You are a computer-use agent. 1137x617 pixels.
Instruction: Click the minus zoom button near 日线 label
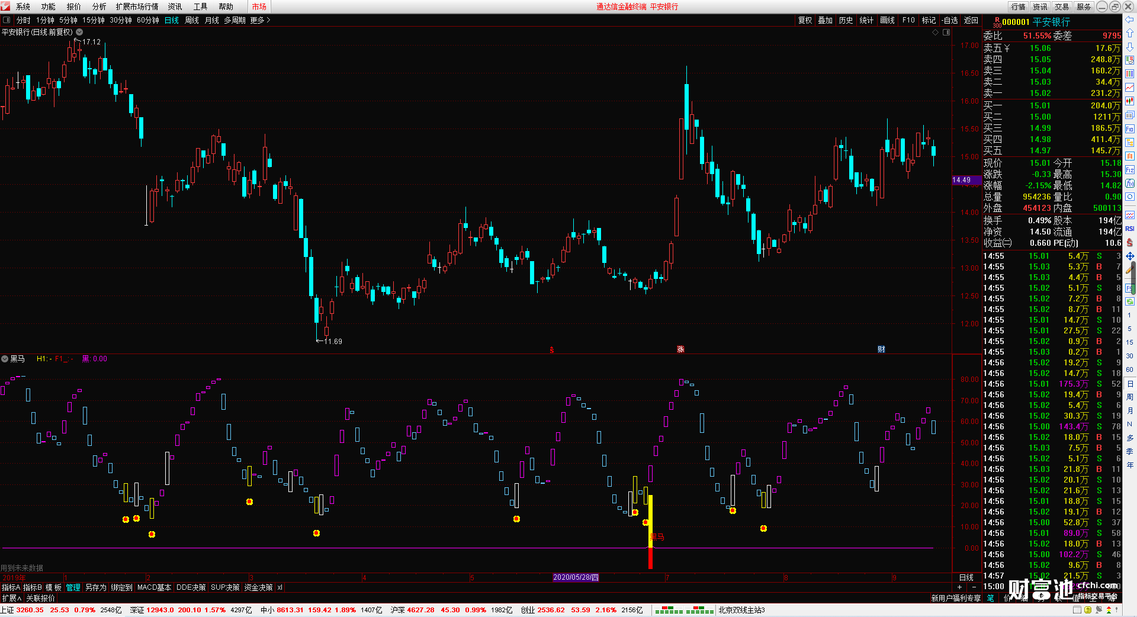point(974,587)
